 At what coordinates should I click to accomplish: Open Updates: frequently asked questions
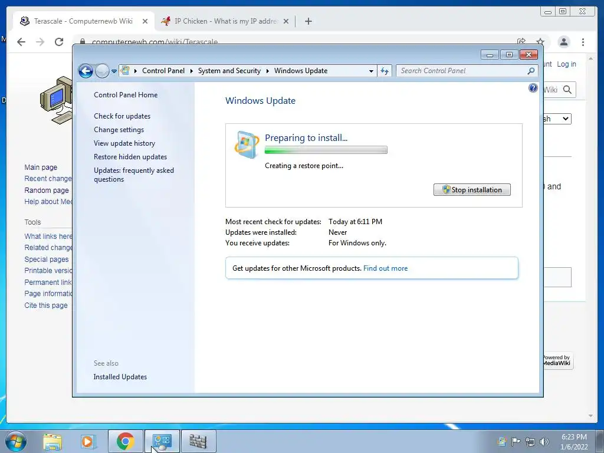134,175
